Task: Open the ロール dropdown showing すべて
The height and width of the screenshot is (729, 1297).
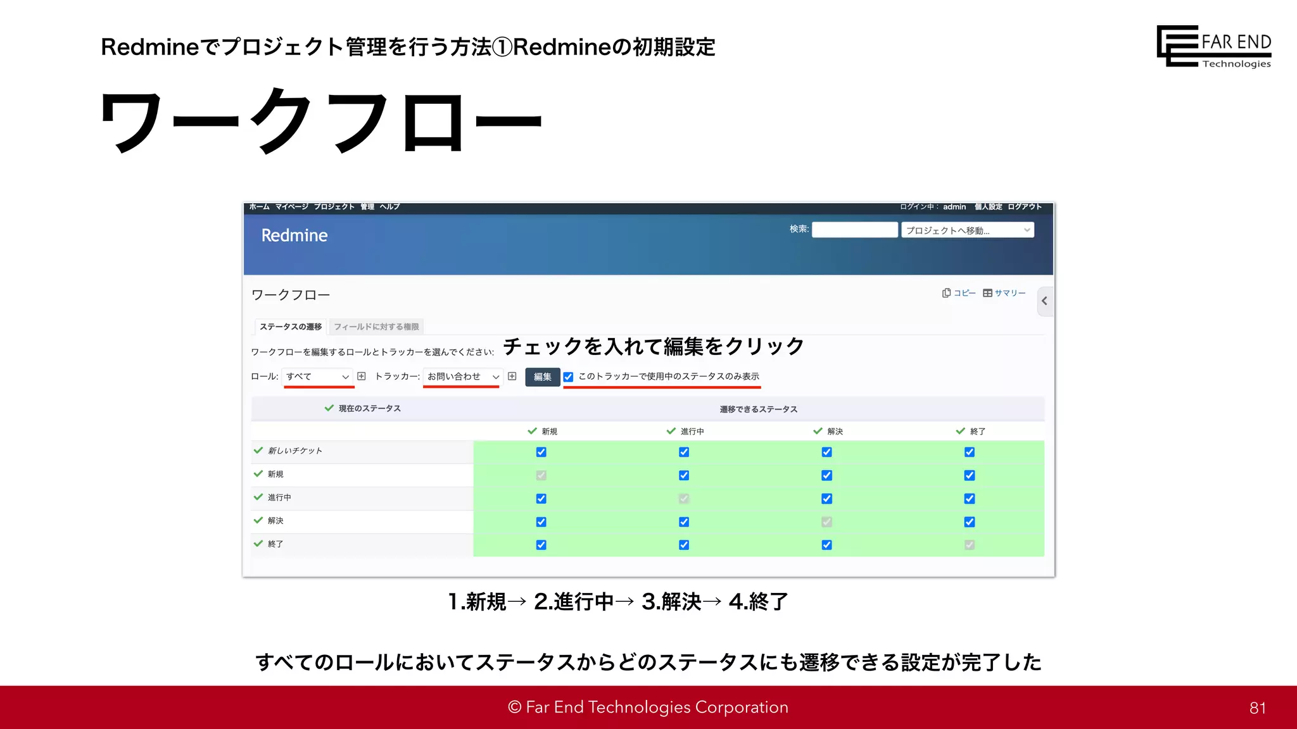Action: 317,377
